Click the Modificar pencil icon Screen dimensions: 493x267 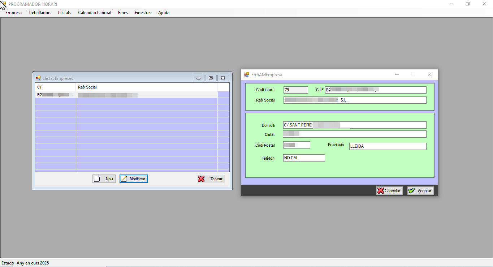(124, 179)
